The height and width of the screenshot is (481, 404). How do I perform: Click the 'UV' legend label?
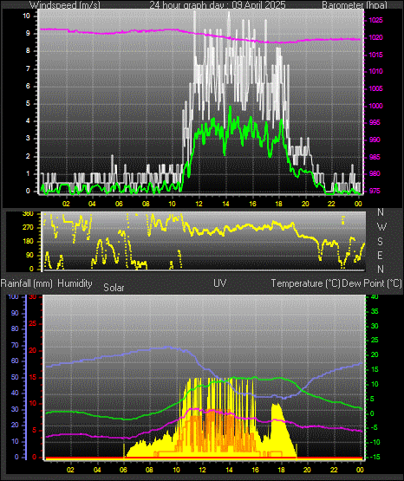pyautogui.click(x=220, y=283)
